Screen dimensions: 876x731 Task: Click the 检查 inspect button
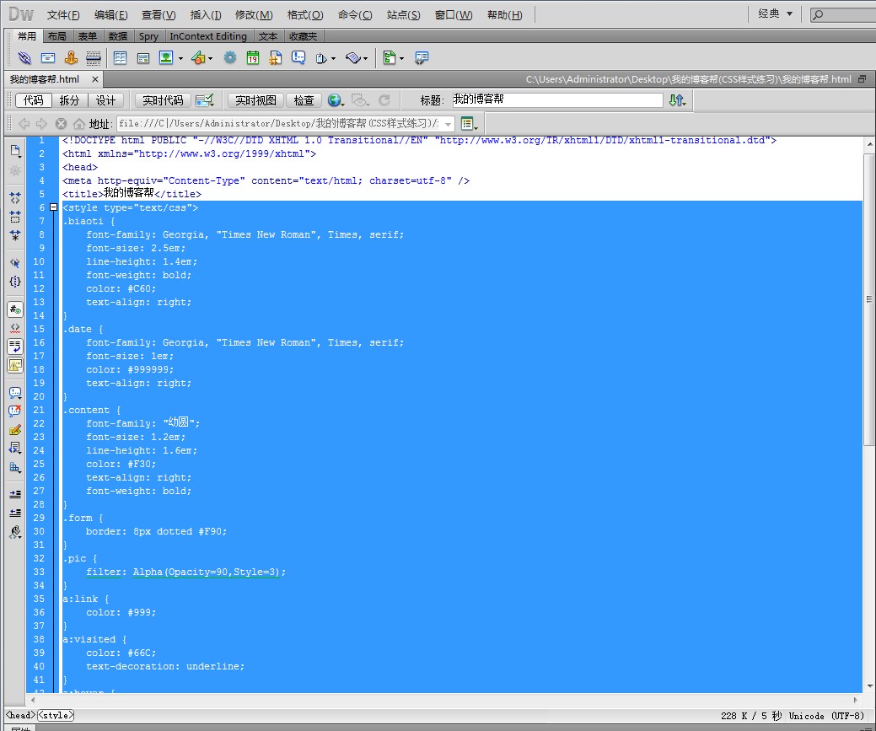point(304,100)
